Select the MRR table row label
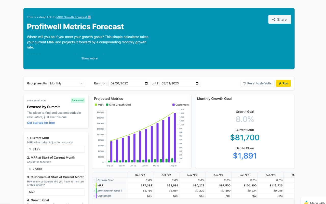Image resolution: width=326 pixels, height=204 pixels. click(100, 185)
